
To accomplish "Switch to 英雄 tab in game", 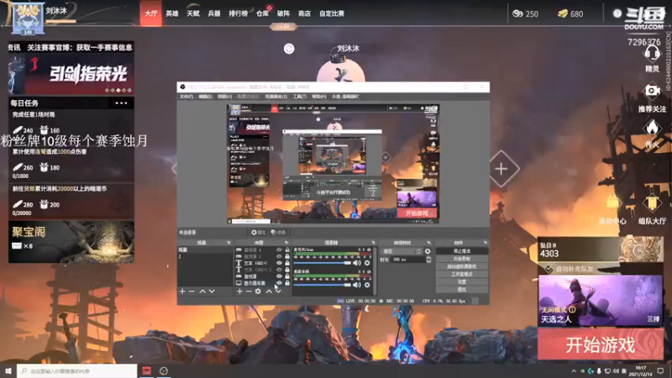I will pyautogui.click(x=172, y=13).
